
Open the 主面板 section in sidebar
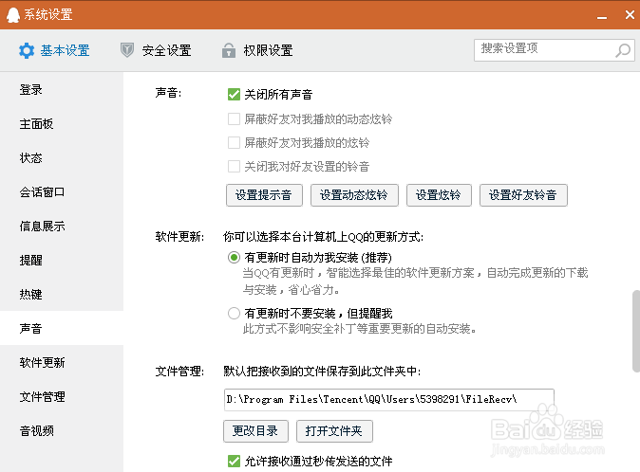pos(62,124)
